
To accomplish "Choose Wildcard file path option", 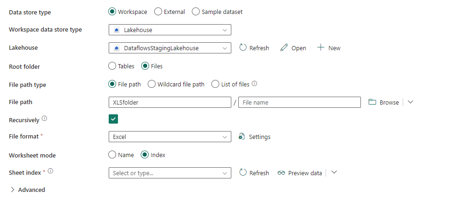I will point(151,84).
